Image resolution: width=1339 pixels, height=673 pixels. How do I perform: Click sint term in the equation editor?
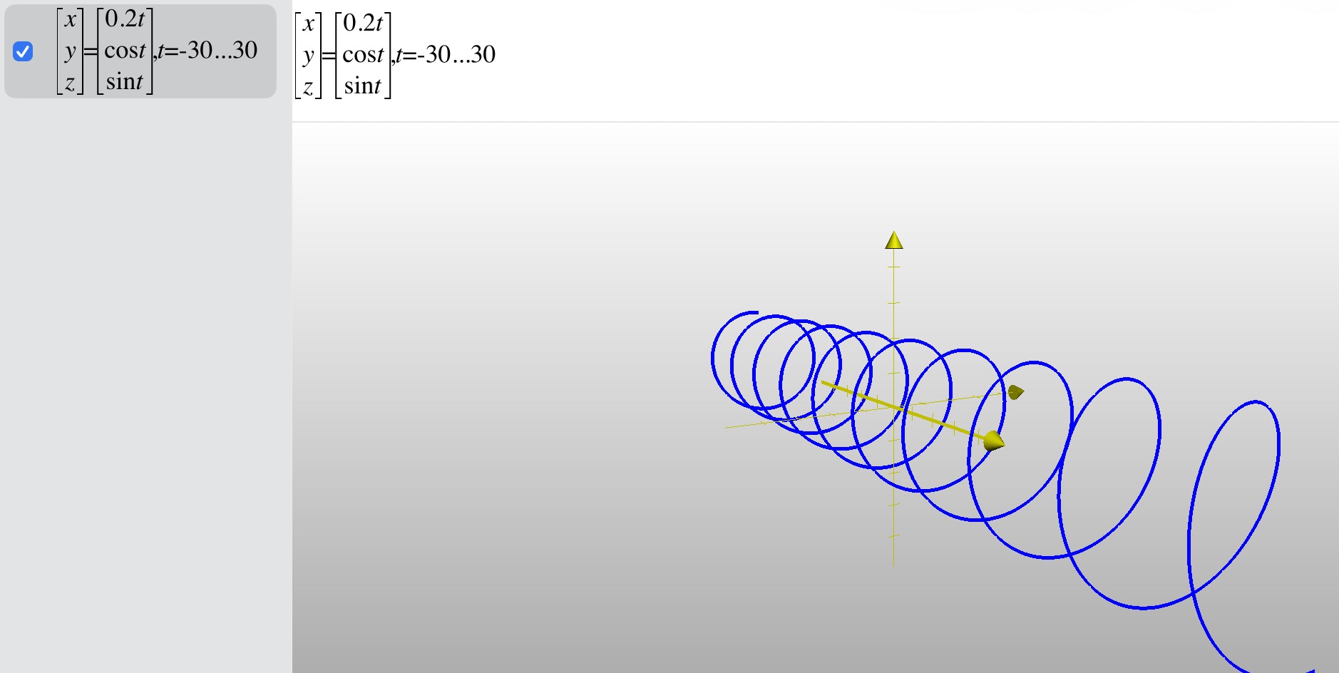(x=363, y=86)
